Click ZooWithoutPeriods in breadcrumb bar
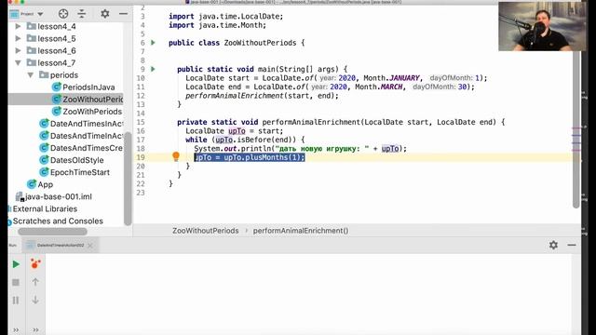The height and width of the screenshot is (335, 596). (x=206, y=231)
